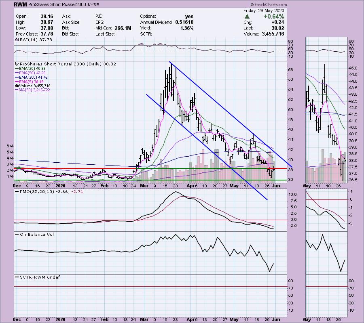Click the date Friday 29-May-2020

(263, 10)
